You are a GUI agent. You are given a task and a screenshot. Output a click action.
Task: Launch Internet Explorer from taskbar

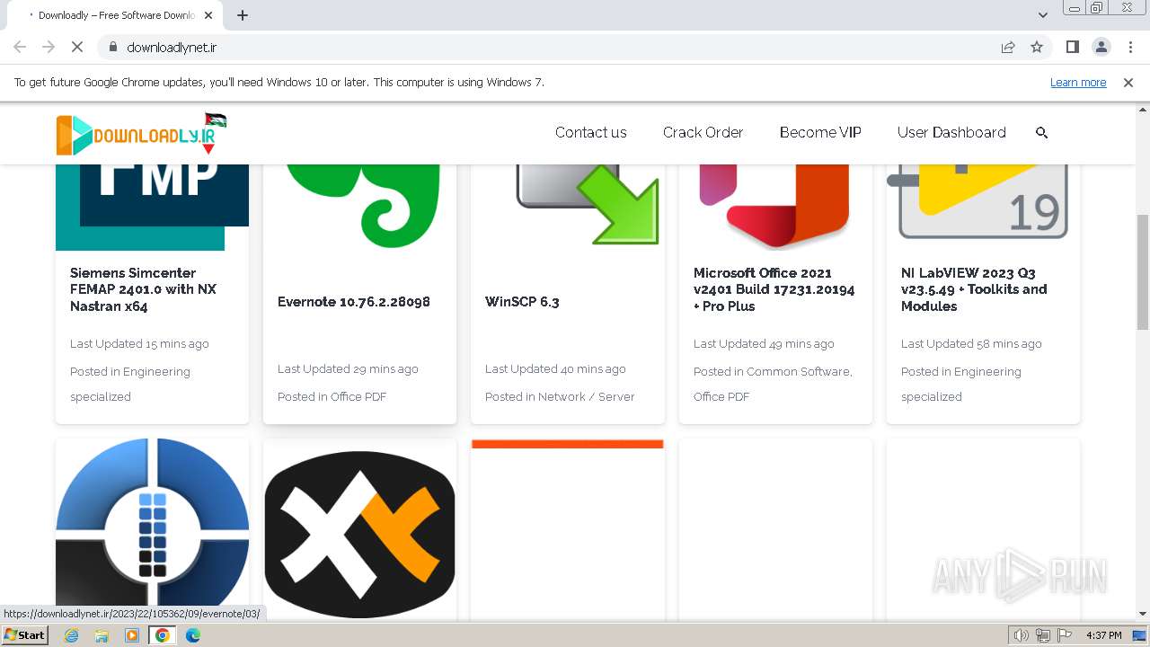[x=71, y=635]
